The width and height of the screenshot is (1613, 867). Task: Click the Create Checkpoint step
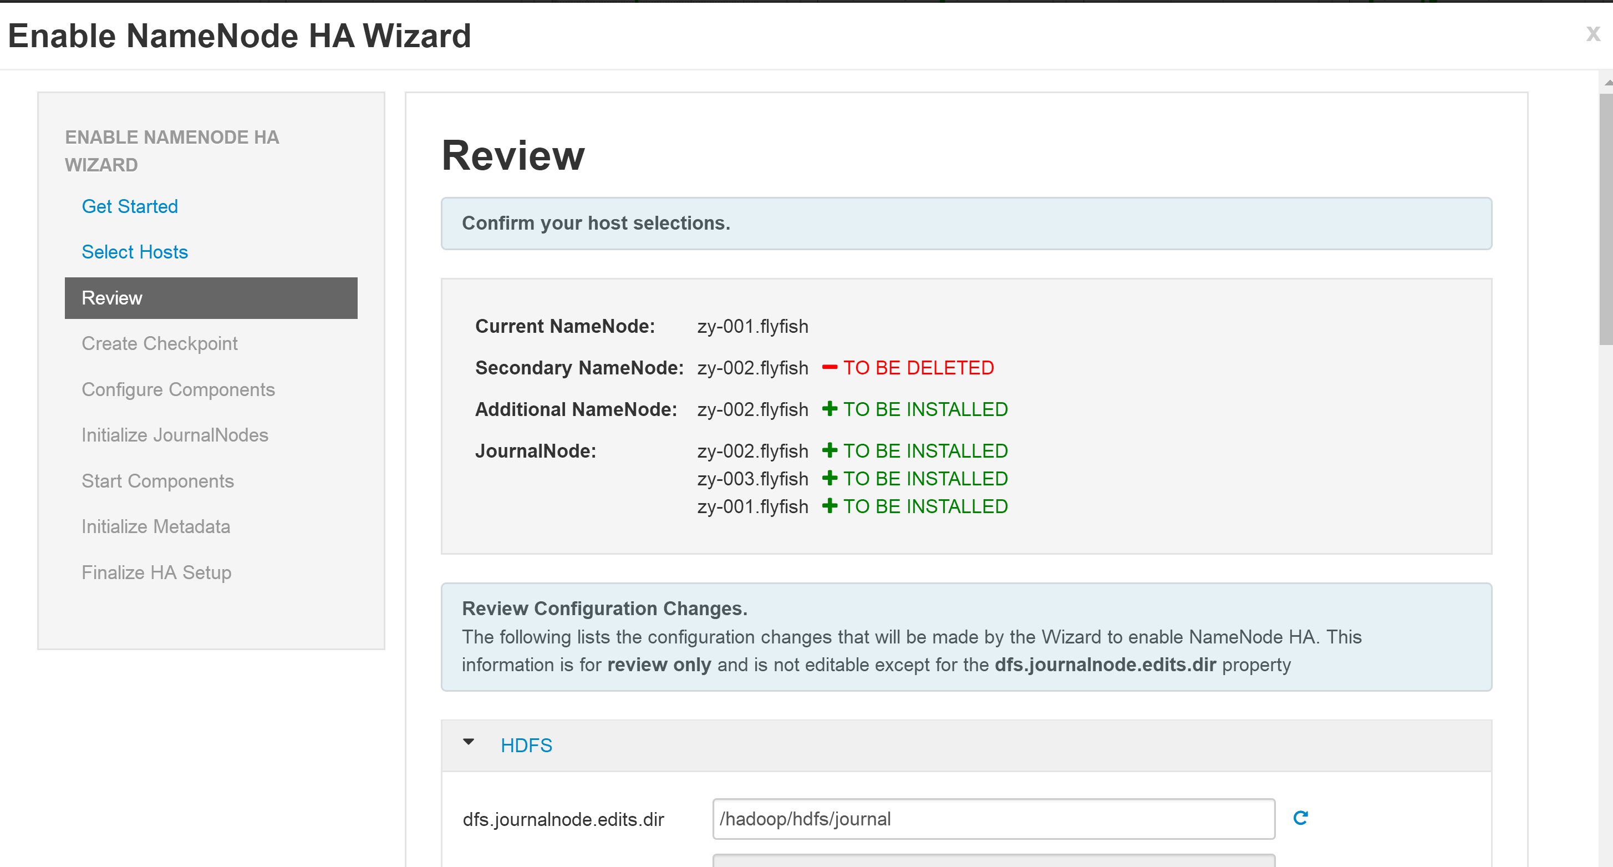coord(159,343)
